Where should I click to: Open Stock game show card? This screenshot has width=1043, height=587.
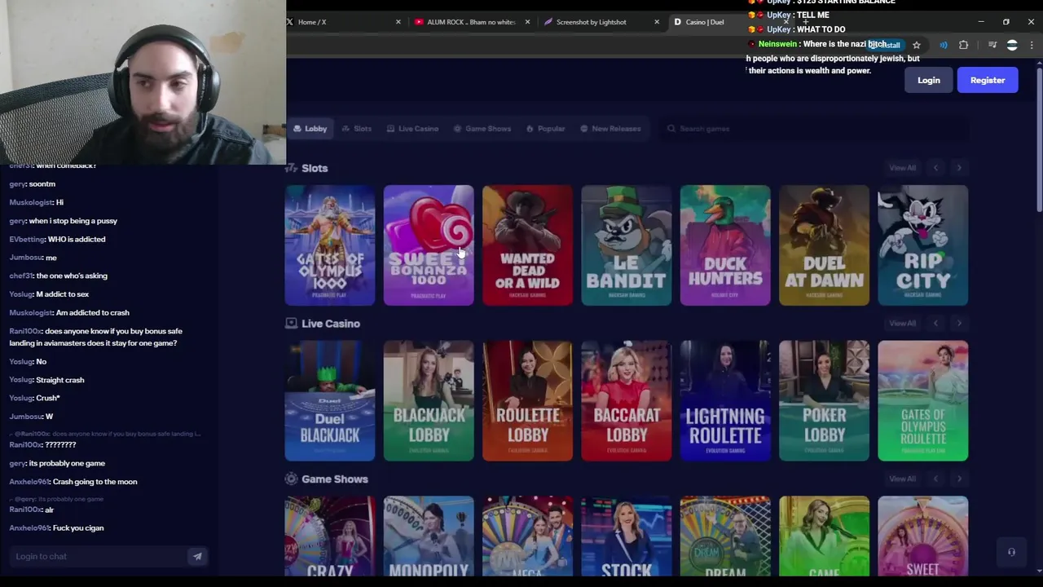(x=627, y=536)
